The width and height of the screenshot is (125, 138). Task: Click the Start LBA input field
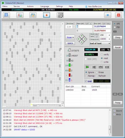point(84,27)
